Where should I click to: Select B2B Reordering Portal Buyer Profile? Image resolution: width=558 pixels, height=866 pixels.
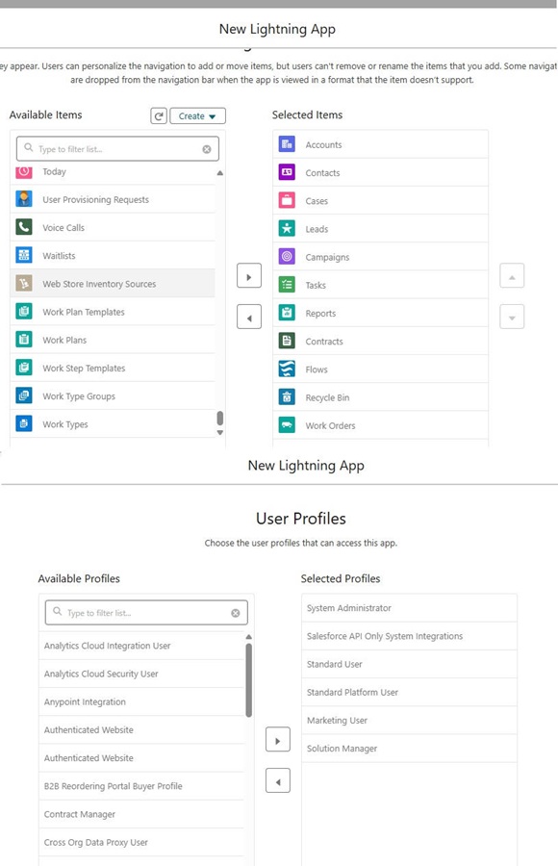[x=142, y=786]
